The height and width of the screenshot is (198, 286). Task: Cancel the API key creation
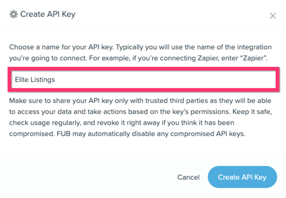pyautogui.click(x=188, y=177)
